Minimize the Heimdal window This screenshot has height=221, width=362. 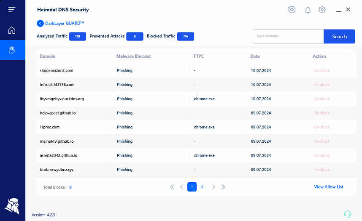[x=339, y=11]
